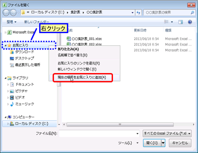
Task: Close the ファイルを開く dialog
Action: 191,5
